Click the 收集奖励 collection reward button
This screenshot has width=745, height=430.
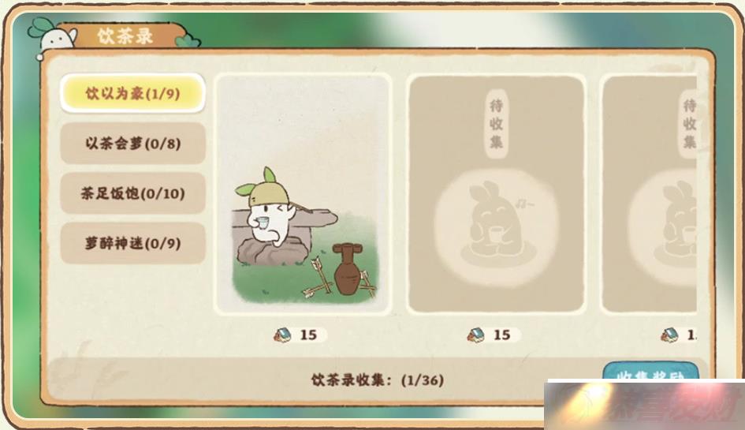tap(650, 372)
